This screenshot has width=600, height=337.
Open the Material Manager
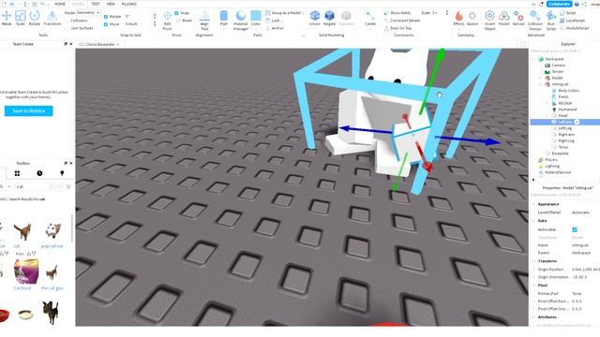[x=241, y=20]
